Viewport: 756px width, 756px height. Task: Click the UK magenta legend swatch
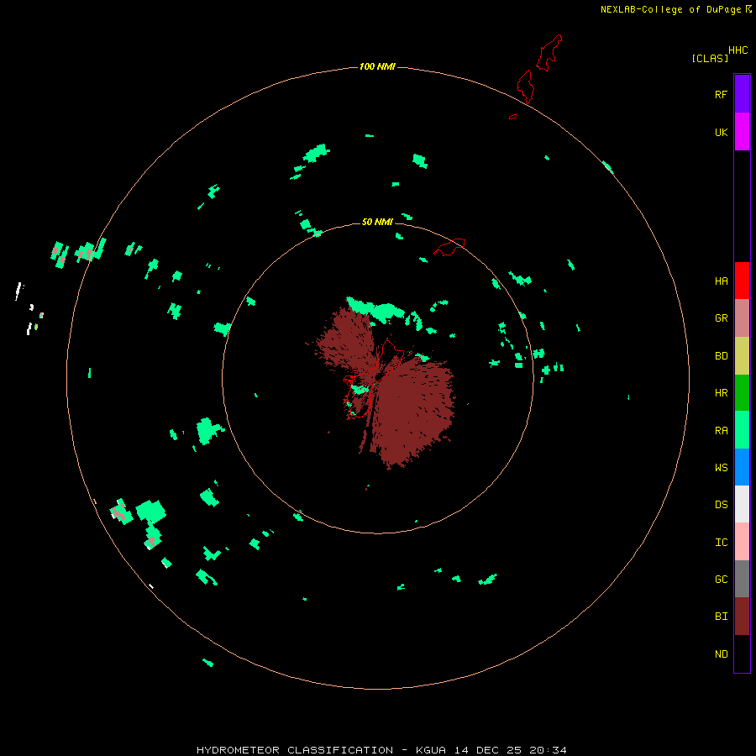[742, 132]
